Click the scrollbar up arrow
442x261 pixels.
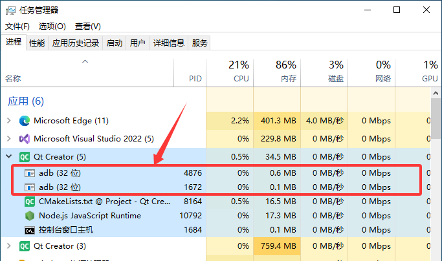[x=436, y=93]
